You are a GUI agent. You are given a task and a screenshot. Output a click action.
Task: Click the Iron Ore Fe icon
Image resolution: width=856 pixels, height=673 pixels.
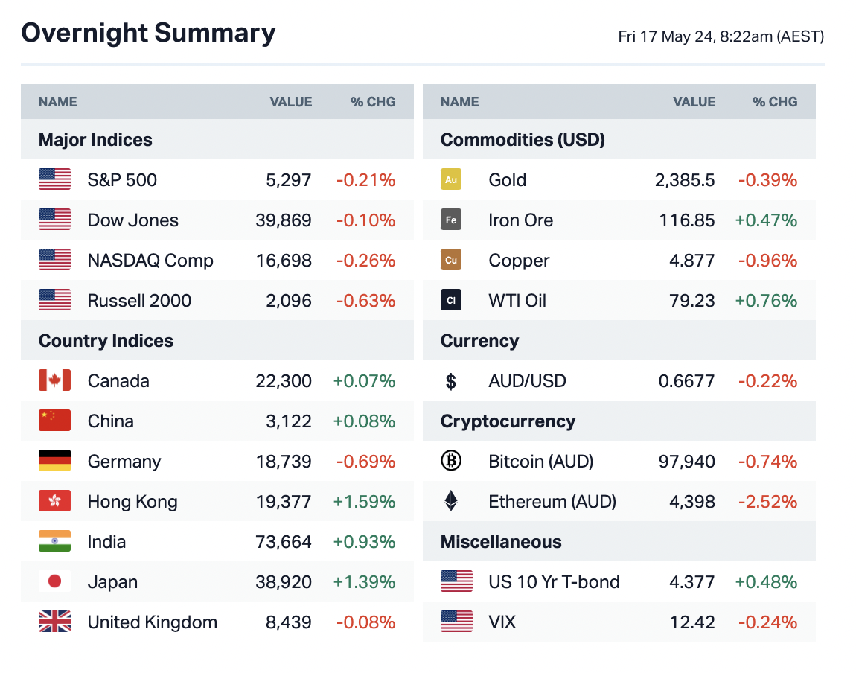451,220
